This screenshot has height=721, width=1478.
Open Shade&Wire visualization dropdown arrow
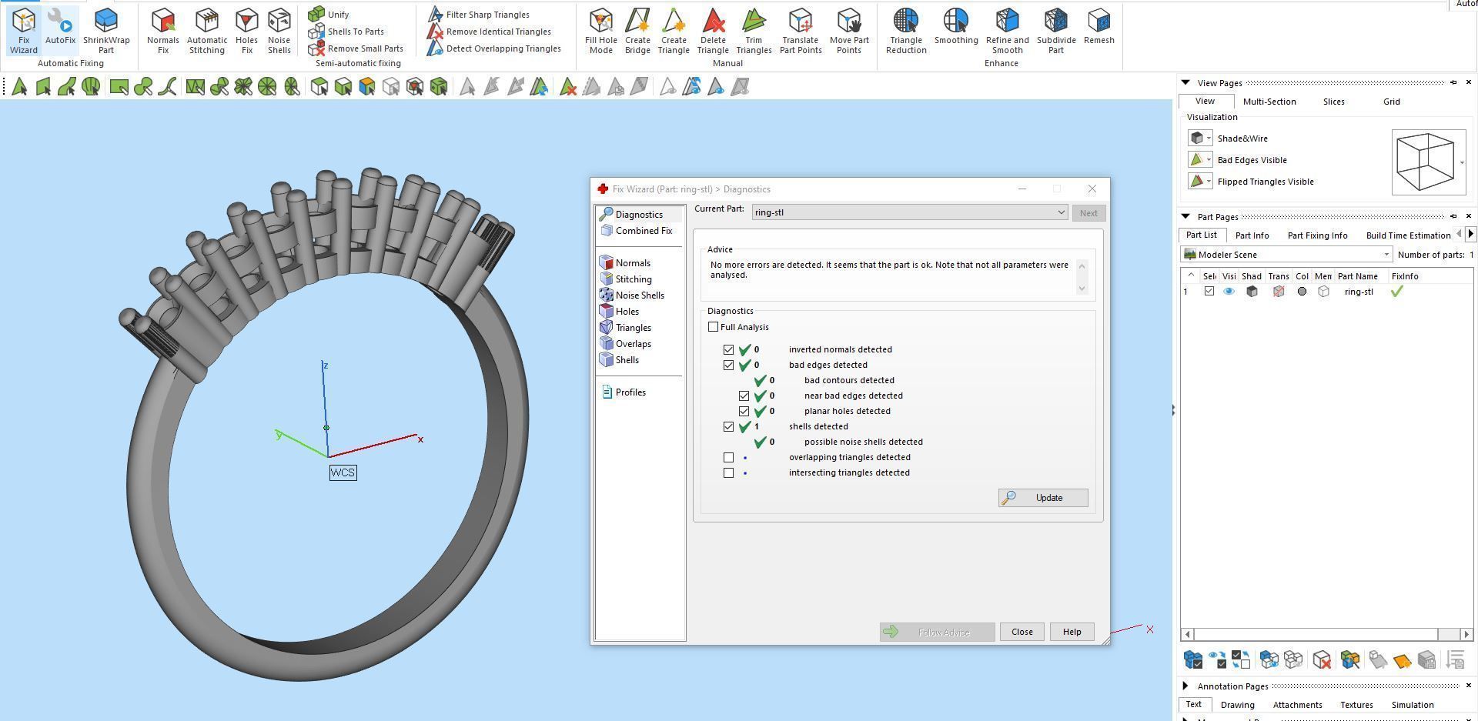coord(1209,139)
